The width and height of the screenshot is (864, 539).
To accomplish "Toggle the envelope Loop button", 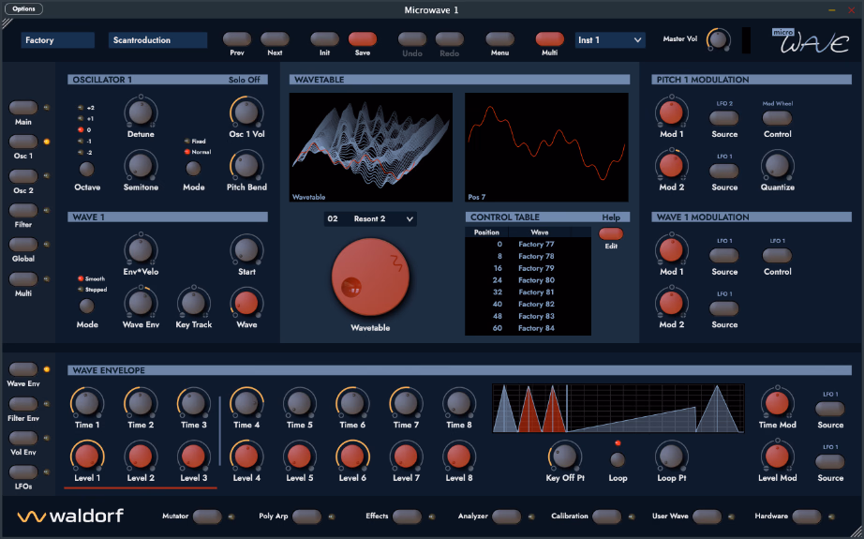I will pyautogui.click(x=618, y=459).
